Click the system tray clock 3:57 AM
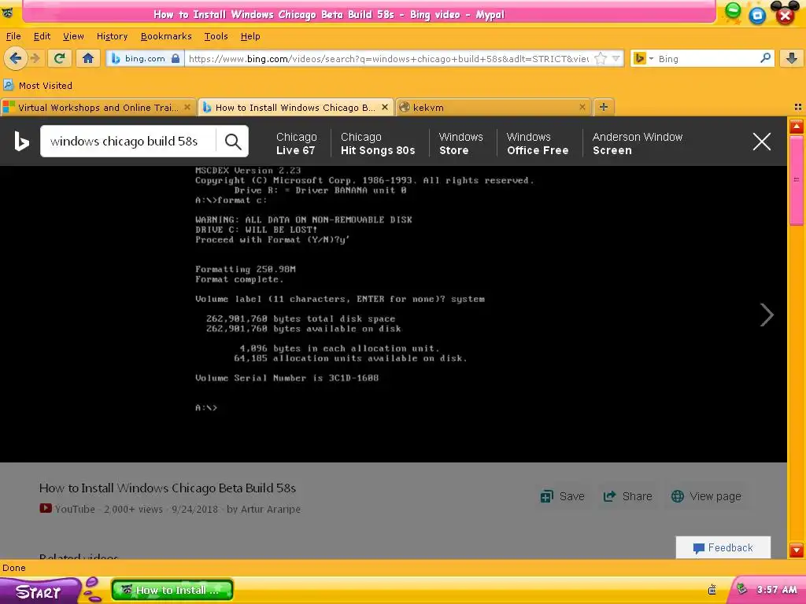This screenshot has height=604, width=806. [x=776, y=590]
